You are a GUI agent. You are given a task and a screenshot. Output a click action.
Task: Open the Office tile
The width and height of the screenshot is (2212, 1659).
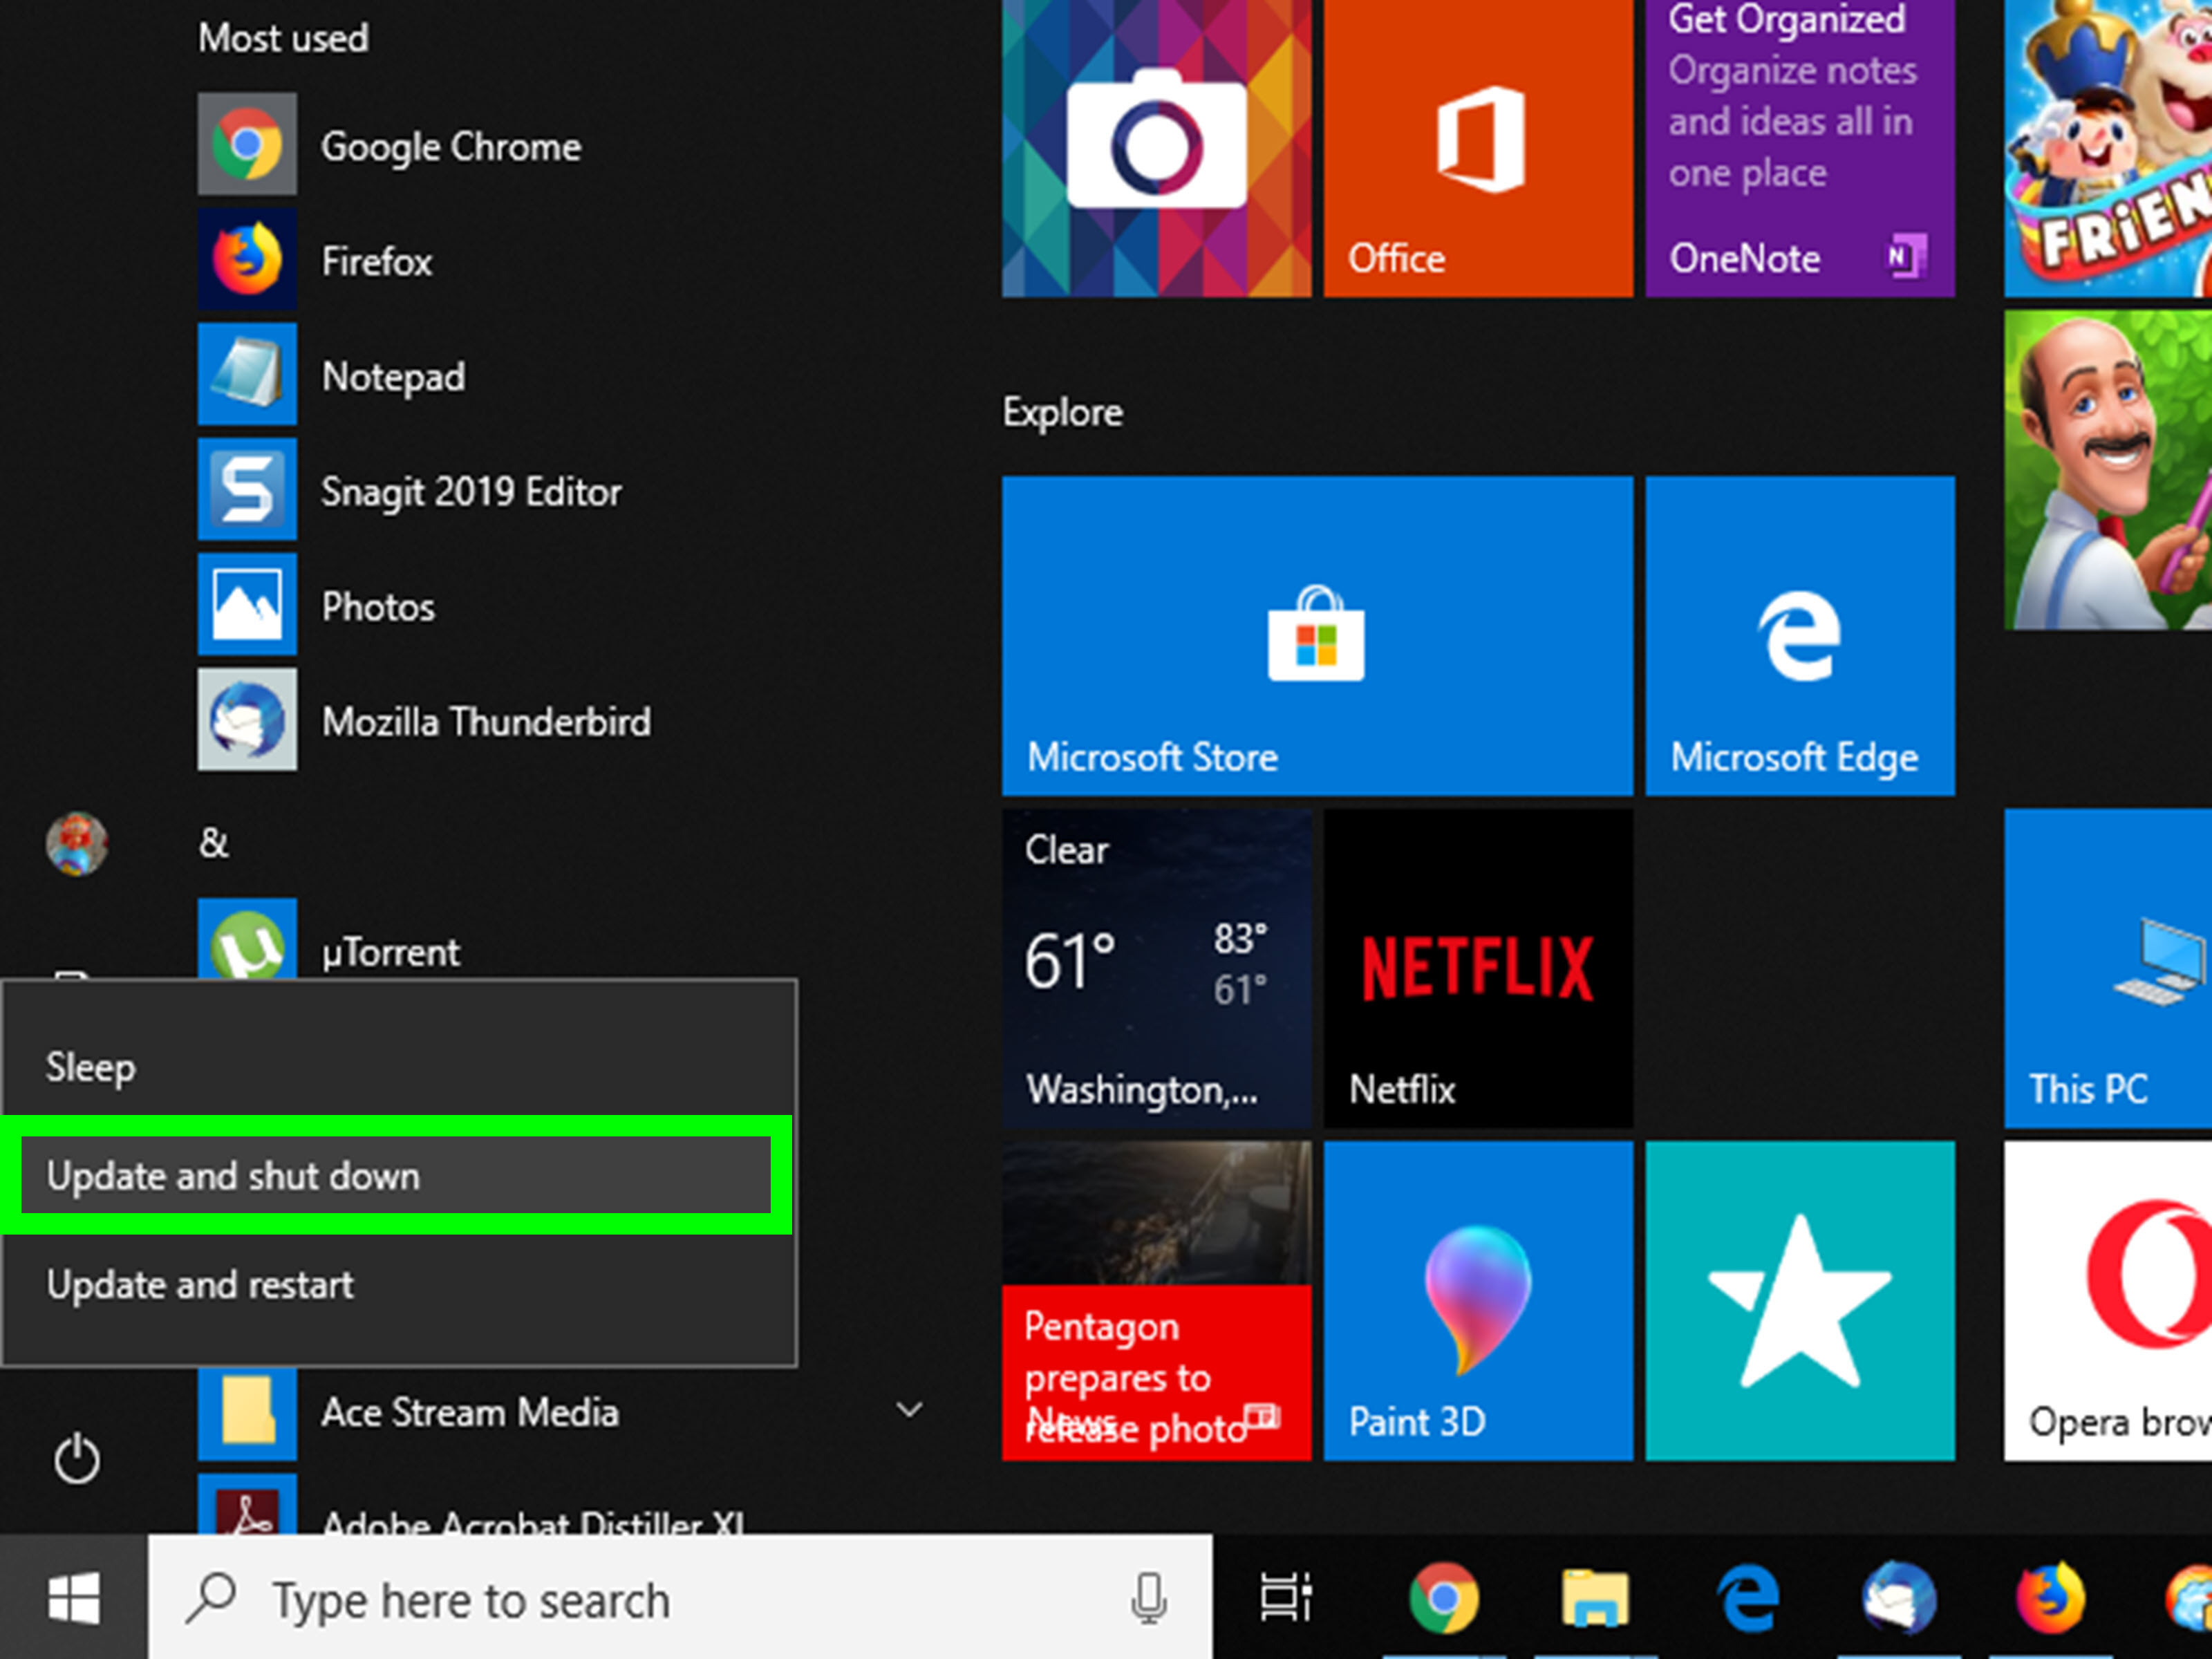[1478, 148]
